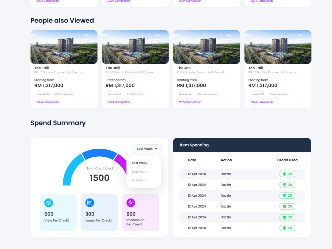Select the 600 View Per Credit card
This screenshot has height=249, width=332.
coord(58,212)
